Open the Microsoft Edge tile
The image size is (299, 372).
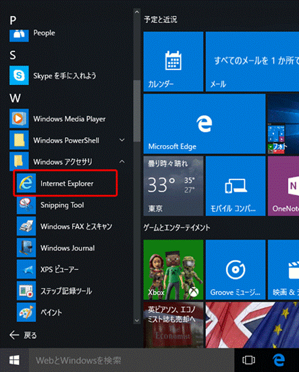tap(205, 124)
